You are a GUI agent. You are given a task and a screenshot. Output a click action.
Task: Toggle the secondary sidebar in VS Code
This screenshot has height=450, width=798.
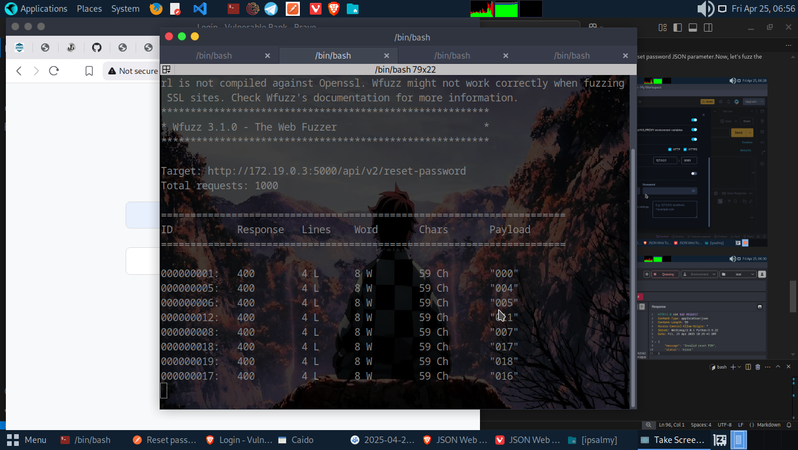[708, 27]
